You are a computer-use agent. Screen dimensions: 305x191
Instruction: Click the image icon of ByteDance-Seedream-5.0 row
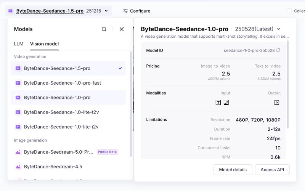18,152
